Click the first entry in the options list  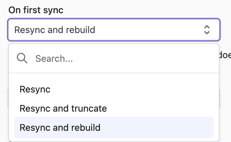[35, 89]
